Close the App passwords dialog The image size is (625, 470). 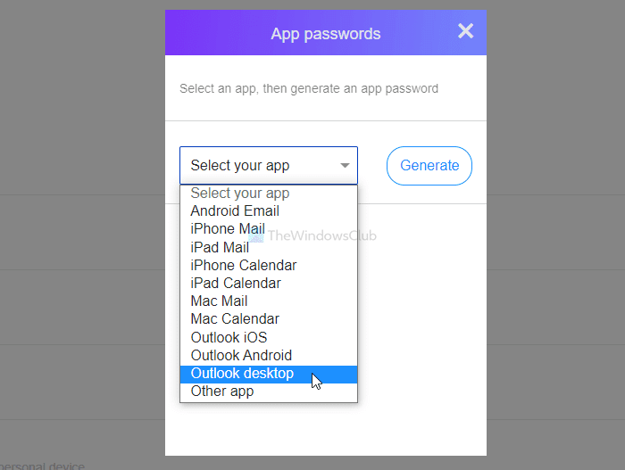click(x=465, y=31)
